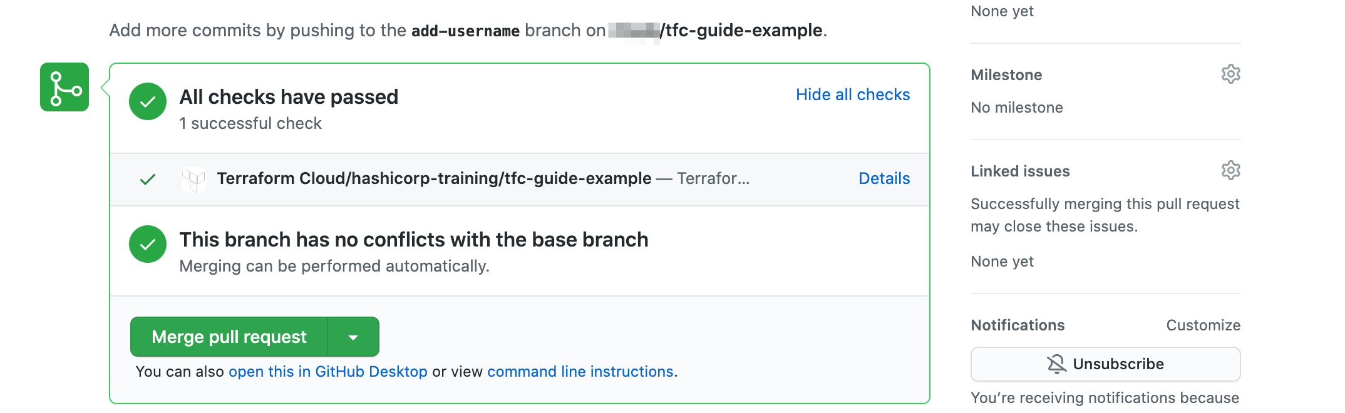Image resolution: width=1345 pixels, height=413 pixels.
Task: Open this in GitHub Desktop
Action: (328, 372)
